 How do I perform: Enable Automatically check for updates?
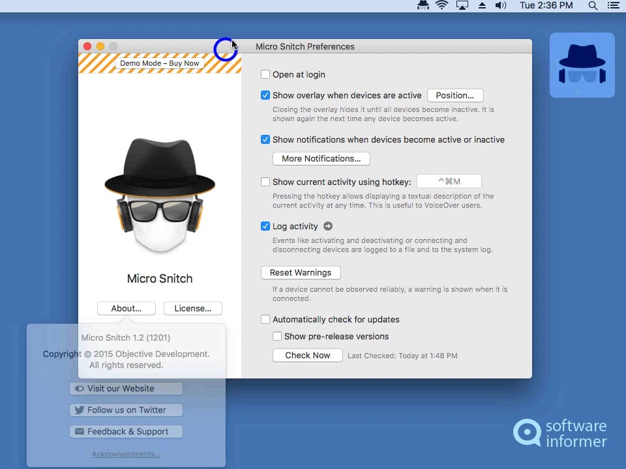pos(265,319)
